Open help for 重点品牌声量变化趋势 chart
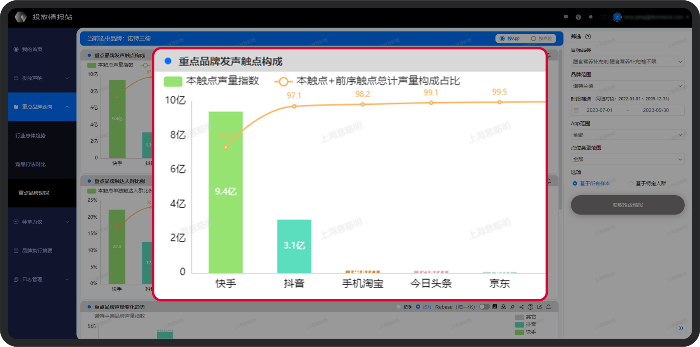The width and height of the screenshot is (700, 347). [530, 307]
